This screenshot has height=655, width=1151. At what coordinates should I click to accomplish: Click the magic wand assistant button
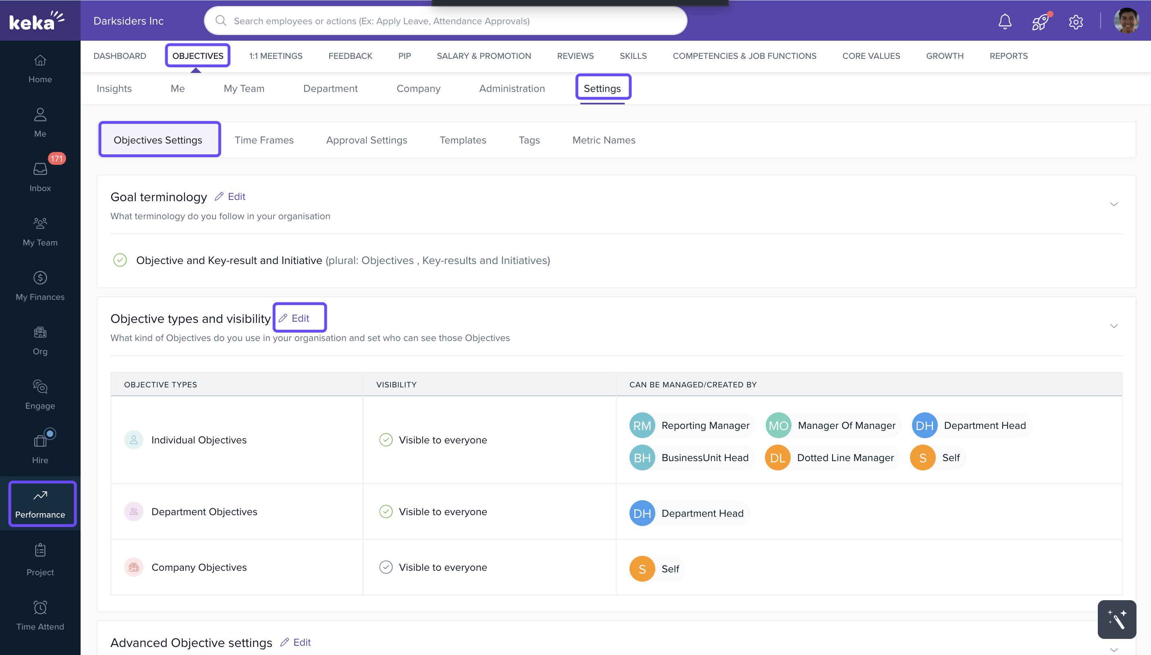coord(1116,619)
